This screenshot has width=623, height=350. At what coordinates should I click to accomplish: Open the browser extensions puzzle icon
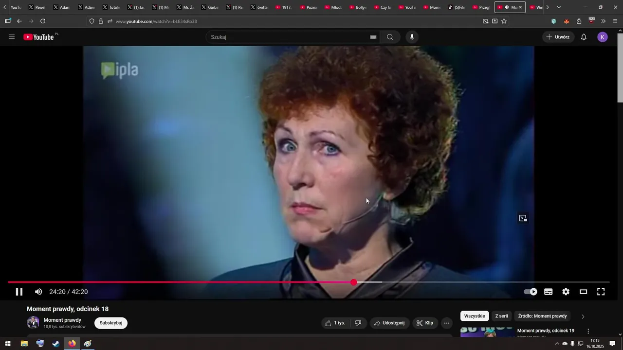(579, 21)
